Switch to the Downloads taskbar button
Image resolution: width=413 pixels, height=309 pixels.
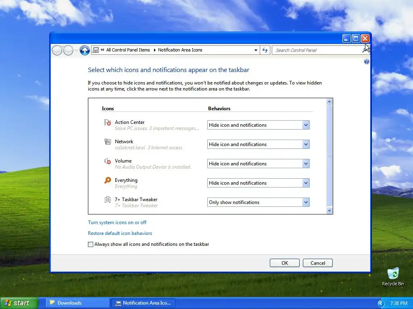78,303
